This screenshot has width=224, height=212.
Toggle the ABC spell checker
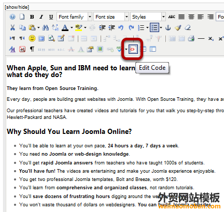tap(119, 49)
